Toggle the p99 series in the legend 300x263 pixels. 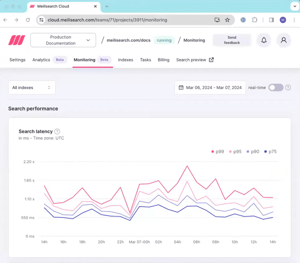click(218, 152)
